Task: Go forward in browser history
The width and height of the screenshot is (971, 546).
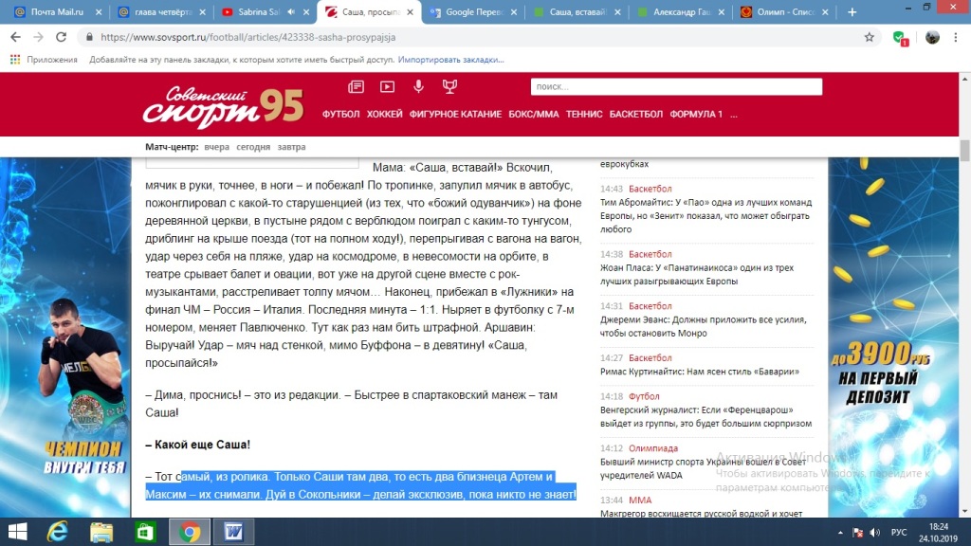Action: (38, 37)
